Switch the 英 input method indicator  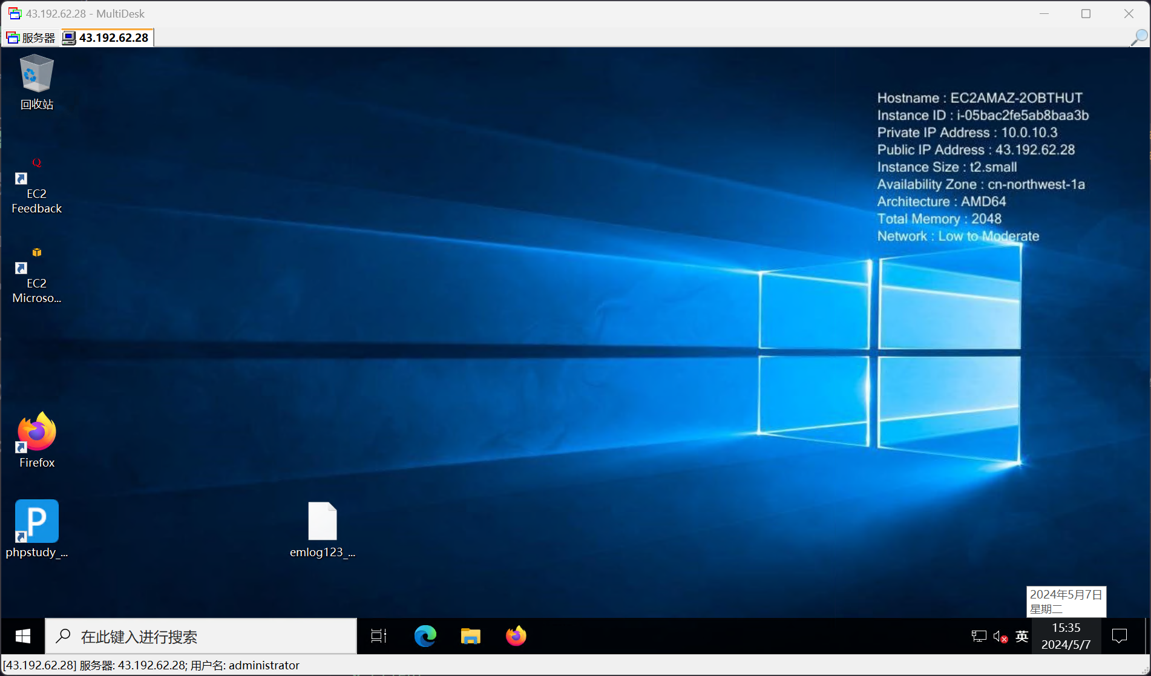click(1022, 636)
